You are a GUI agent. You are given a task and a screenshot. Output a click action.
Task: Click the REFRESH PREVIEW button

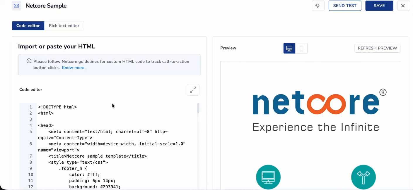(377, 48)
